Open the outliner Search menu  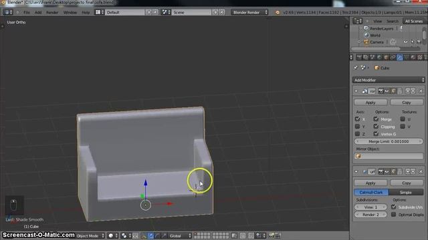click(x=393, y=21)
